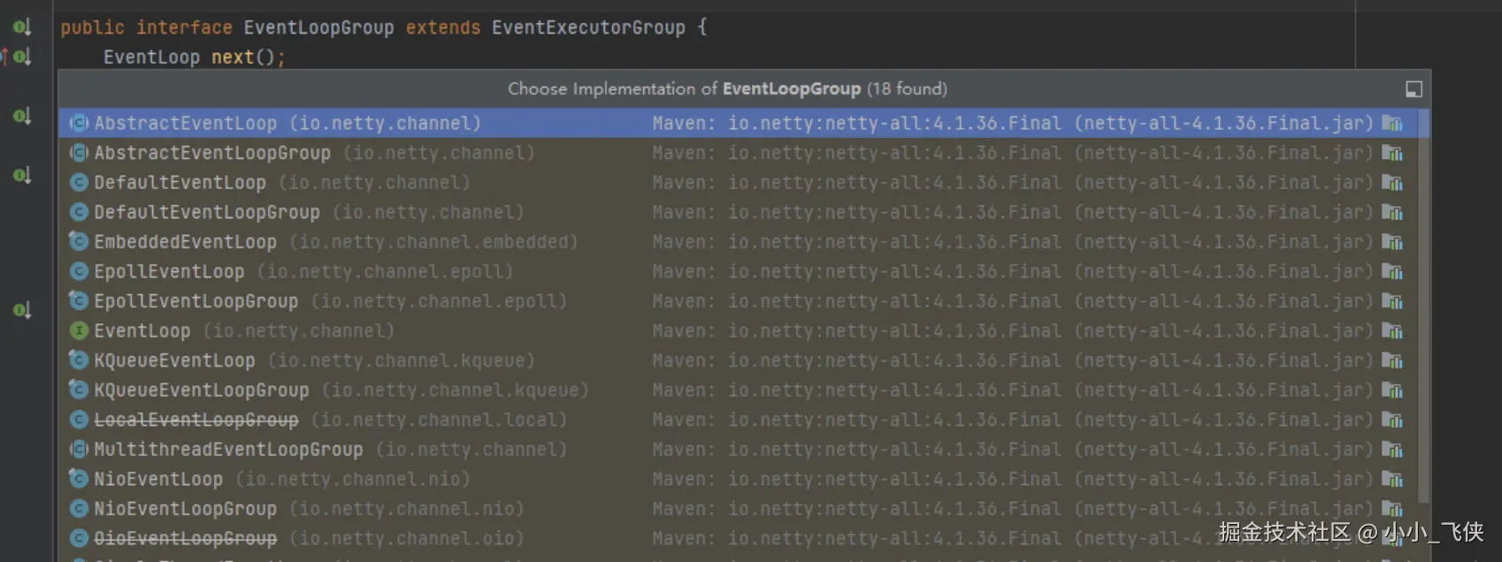
Task: Open popup in Find tool window icon
Action: [x=1414, y=89]
